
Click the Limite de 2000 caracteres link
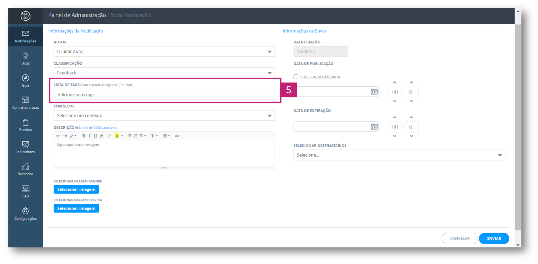[x=98, y=128]
